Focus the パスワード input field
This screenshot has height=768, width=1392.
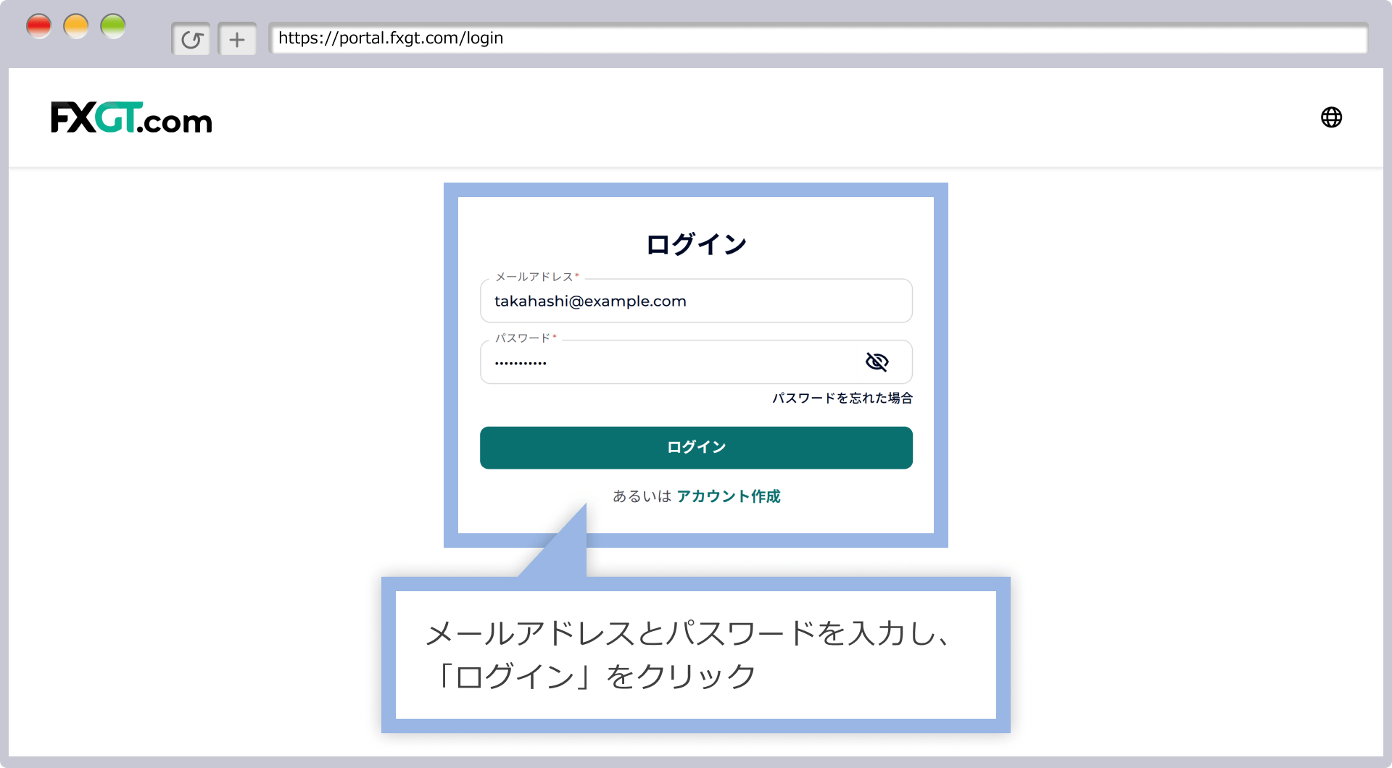coord(652,362)
